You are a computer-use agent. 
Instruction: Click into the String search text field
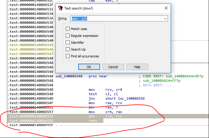pos(116,19)
